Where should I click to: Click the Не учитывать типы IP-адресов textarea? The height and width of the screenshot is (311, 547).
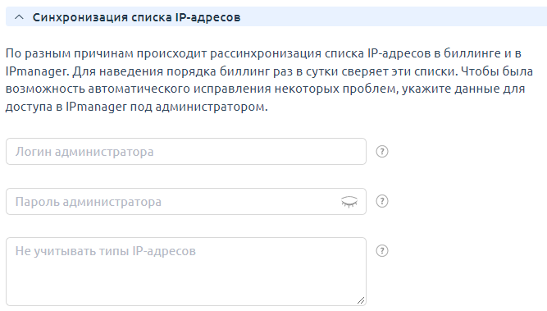click(x=186, y=272)
